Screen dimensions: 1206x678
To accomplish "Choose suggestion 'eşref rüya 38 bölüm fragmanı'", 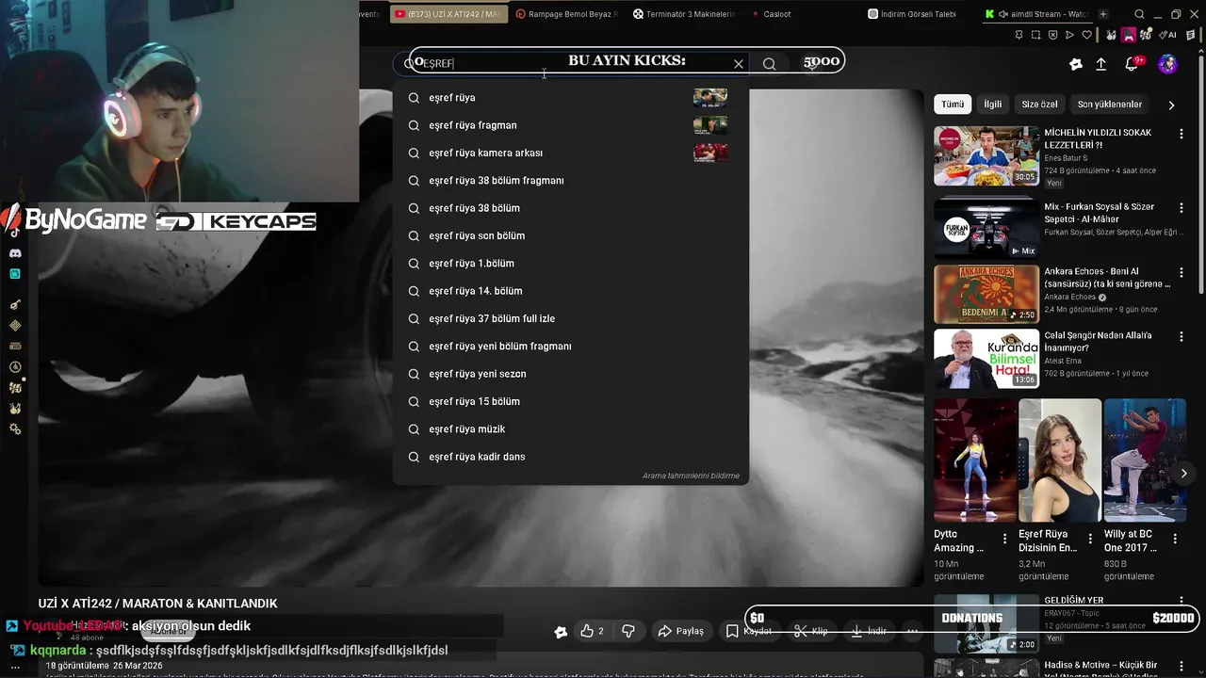I will point(571,181).
